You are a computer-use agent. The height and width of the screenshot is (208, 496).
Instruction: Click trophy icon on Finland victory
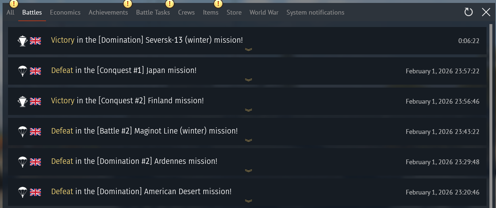[23, 101]
